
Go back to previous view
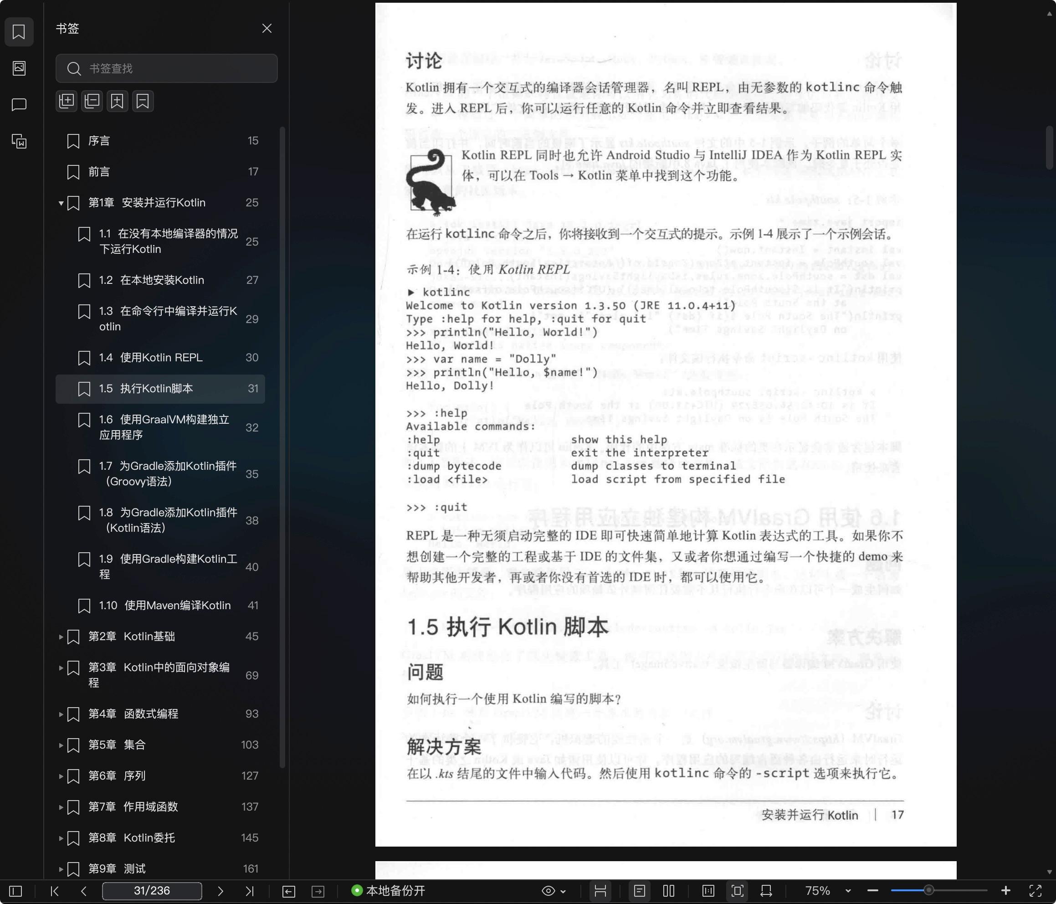tap(288, 891)
